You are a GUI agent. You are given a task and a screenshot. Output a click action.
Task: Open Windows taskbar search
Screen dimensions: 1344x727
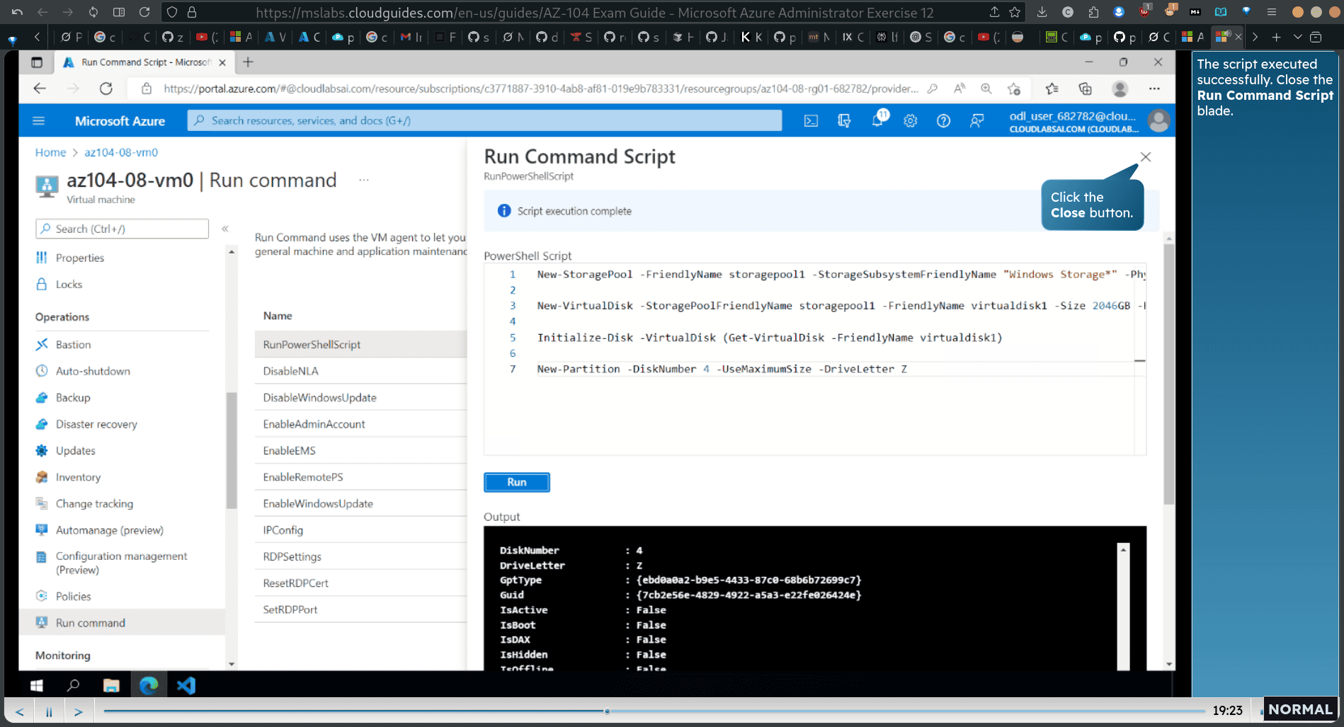pos(73,685)
